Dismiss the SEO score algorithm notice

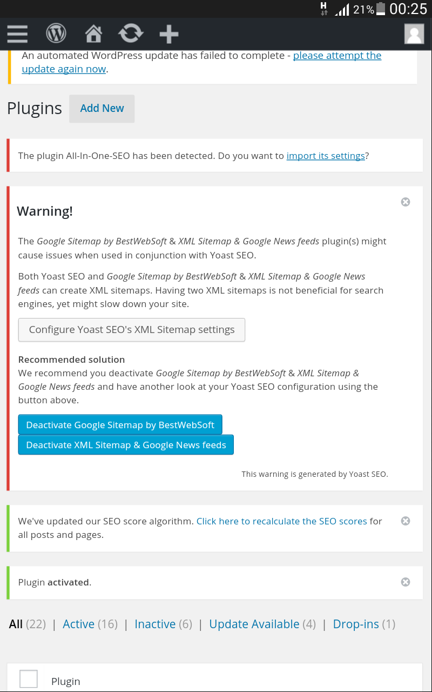point(406,521)
